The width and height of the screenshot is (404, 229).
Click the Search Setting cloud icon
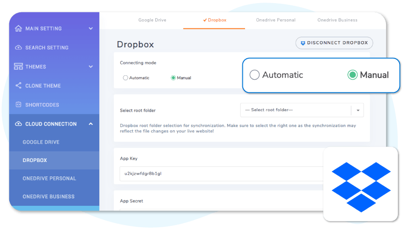[x=18, y=47]
